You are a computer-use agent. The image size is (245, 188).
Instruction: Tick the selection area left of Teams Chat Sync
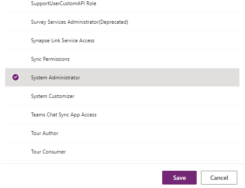click(x=16, y=114)
